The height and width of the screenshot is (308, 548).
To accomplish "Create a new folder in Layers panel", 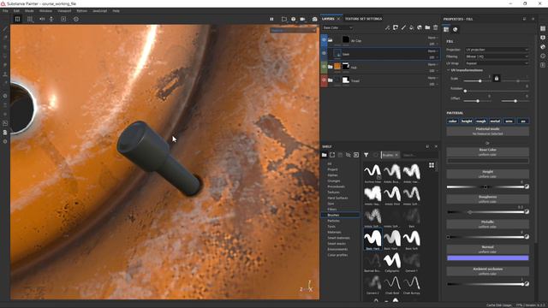I will (427, 27).
